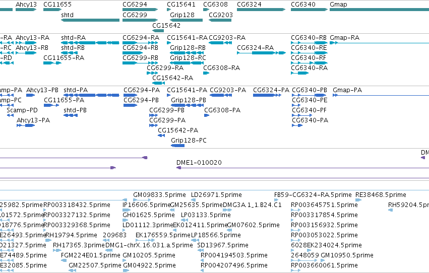
Task: Click the FB59-CG6324-RA.5prime EST label
Action: coord(313,195)
